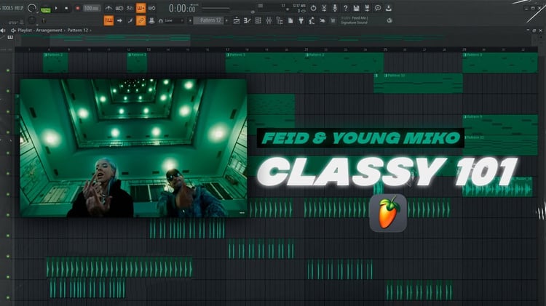Image resolution: width=546 pixels, height=306 pixels.
Task: Click bar 17 on the timeline ruler
Action: (x=227, y=49)
